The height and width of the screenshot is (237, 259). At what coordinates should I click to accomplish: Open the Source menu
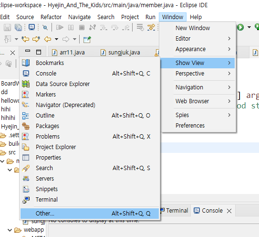(x=25, y=17)
